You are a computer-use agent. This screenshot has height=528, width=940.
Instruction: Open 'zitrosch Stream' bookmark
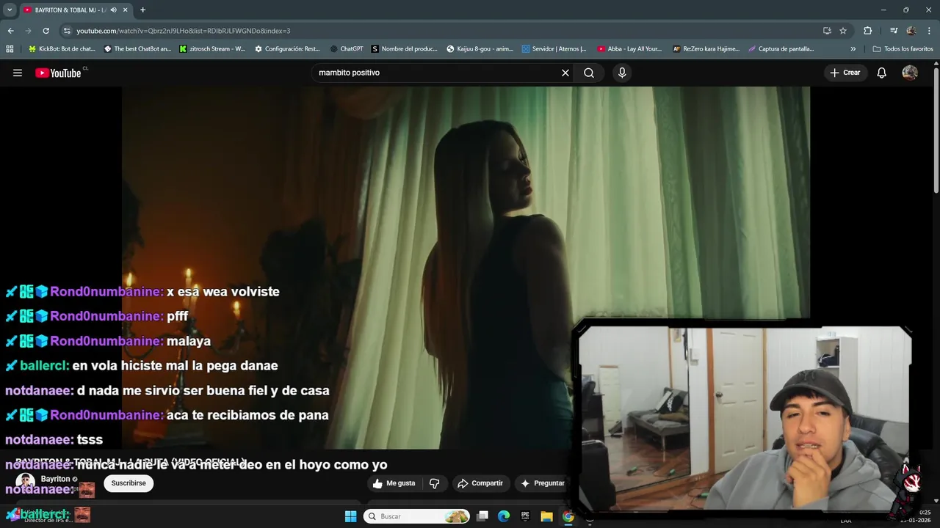coord(212,49)
